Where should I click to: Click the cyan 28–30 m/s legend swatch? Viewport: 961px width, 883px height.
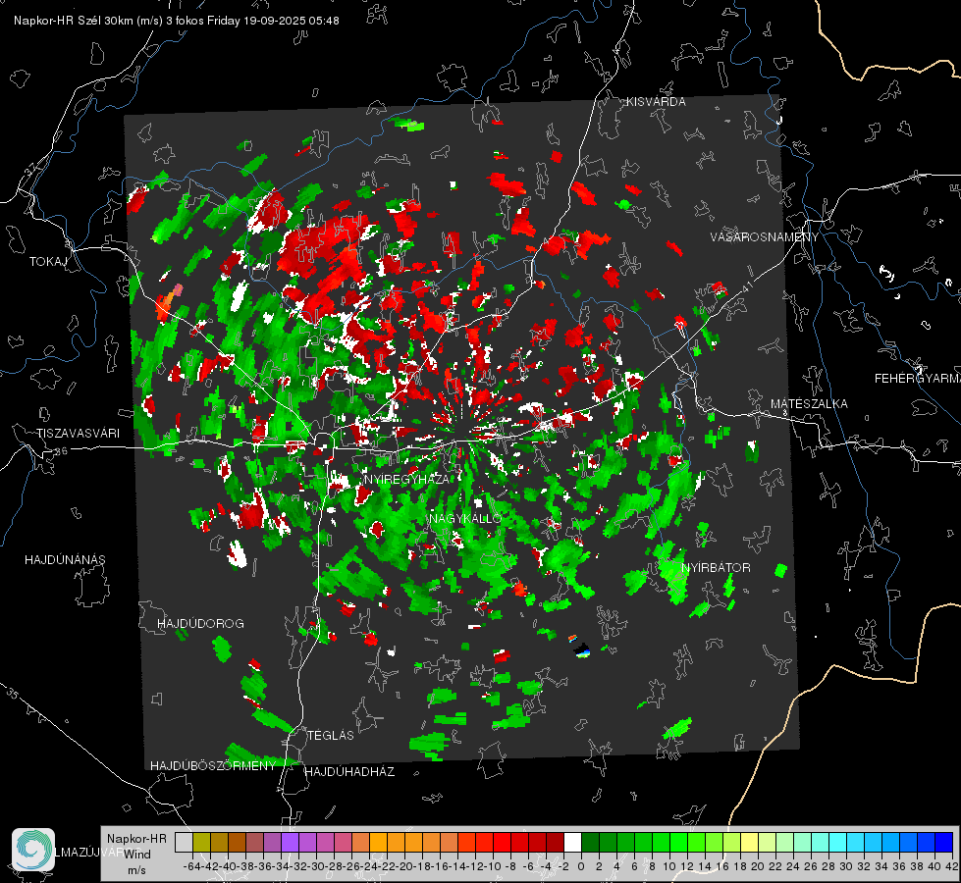click(x=838, y=843)
